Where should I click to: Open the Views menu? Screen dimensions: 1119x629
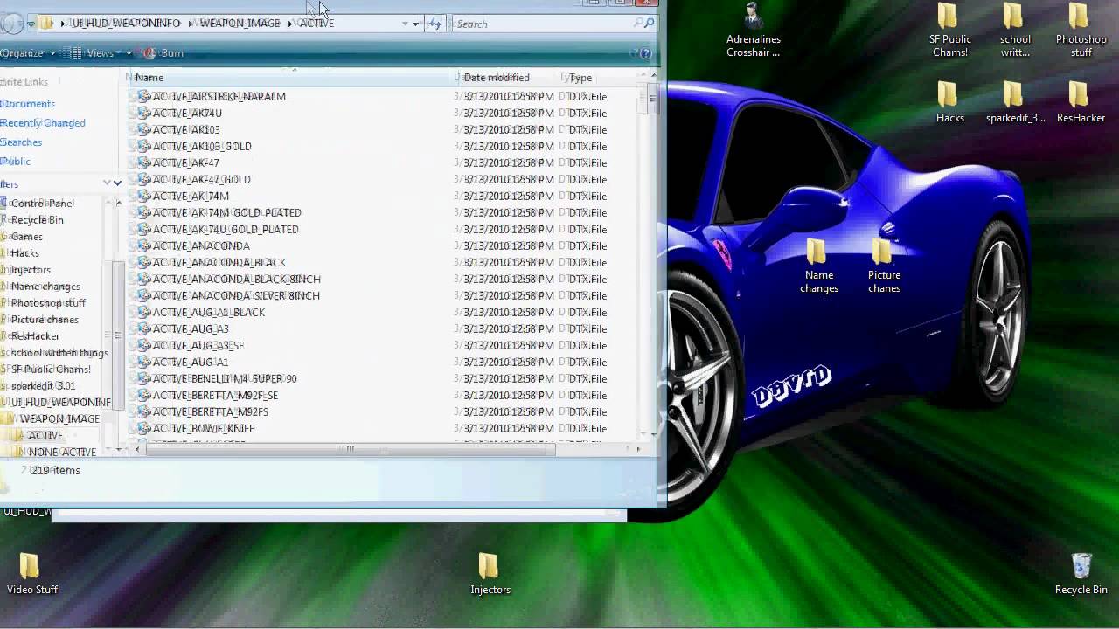click(100, 53)
